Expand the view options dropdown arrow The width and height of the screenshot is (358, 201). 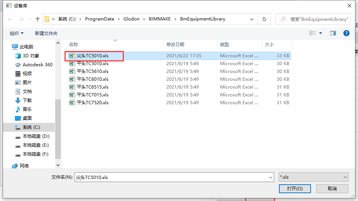tap(320, 33)
